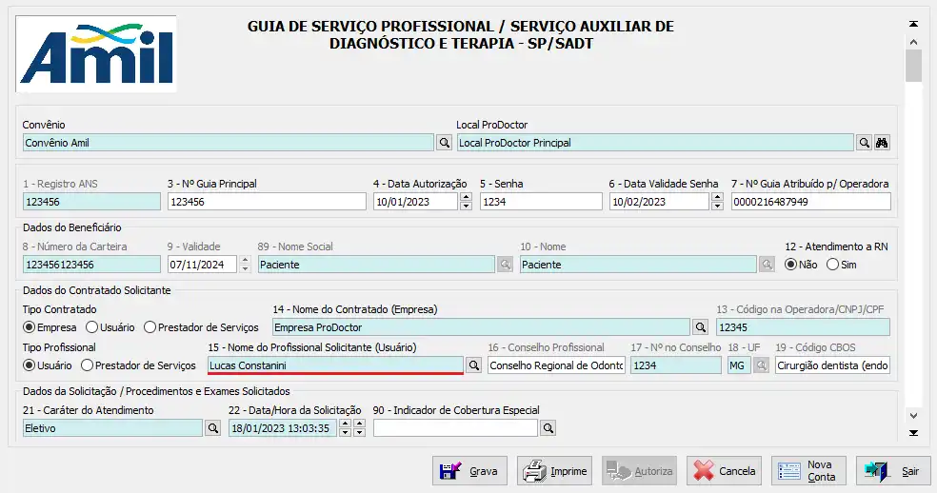Click the Convênio Amil field
The height and width of the screenshot is (493, 937).
point(229,143)
